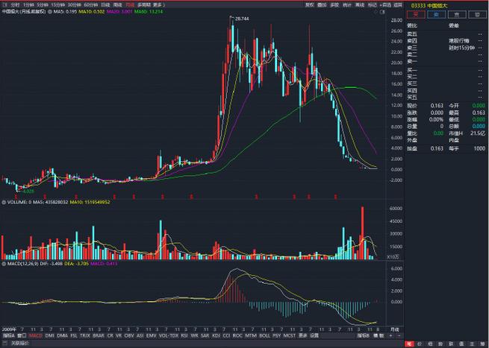Click 标记 mark button
489x348 pixels.
pyautogui.click(x=372, y=5)
